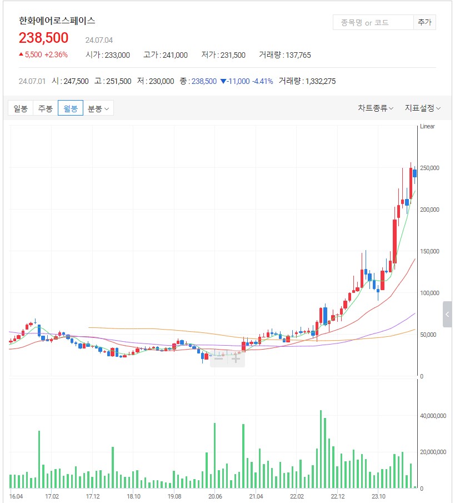This screenshot has width=455, height=503.
Task: Toggle the Linear scale label
Action: pyautogui.click(x=427, y=127)
